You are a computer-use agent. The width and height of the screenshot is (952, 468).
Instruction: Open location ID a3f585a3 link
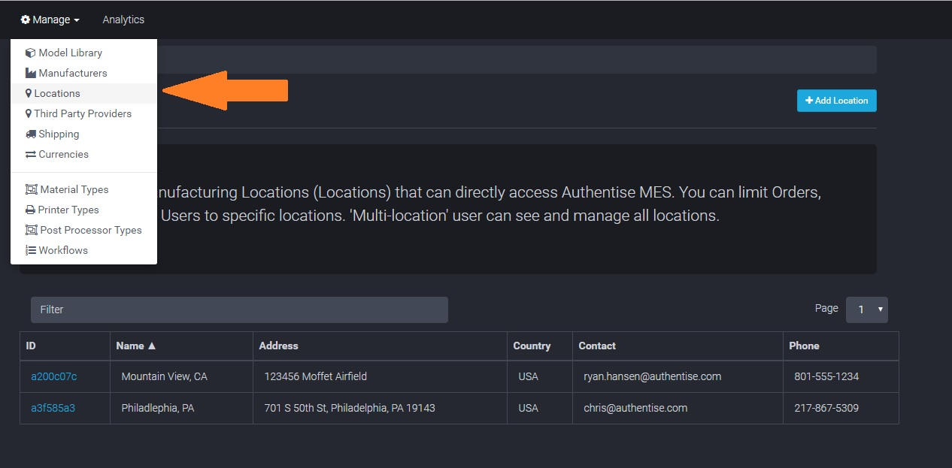53,408
